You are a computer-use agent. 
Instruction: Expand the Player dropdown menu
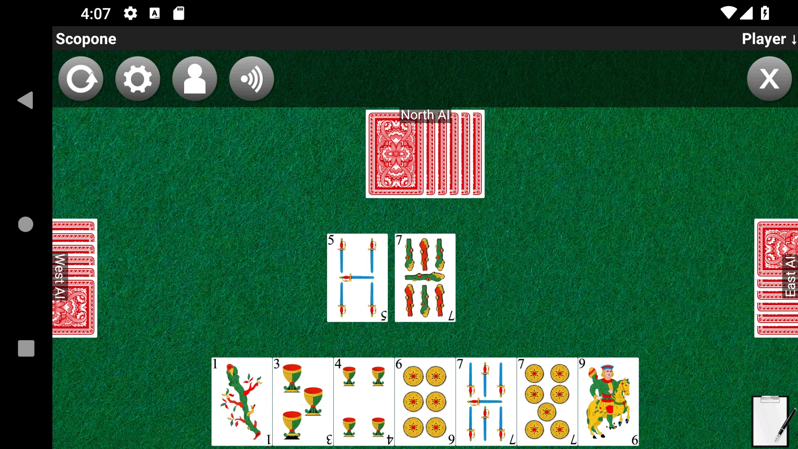tap(767, 38)
